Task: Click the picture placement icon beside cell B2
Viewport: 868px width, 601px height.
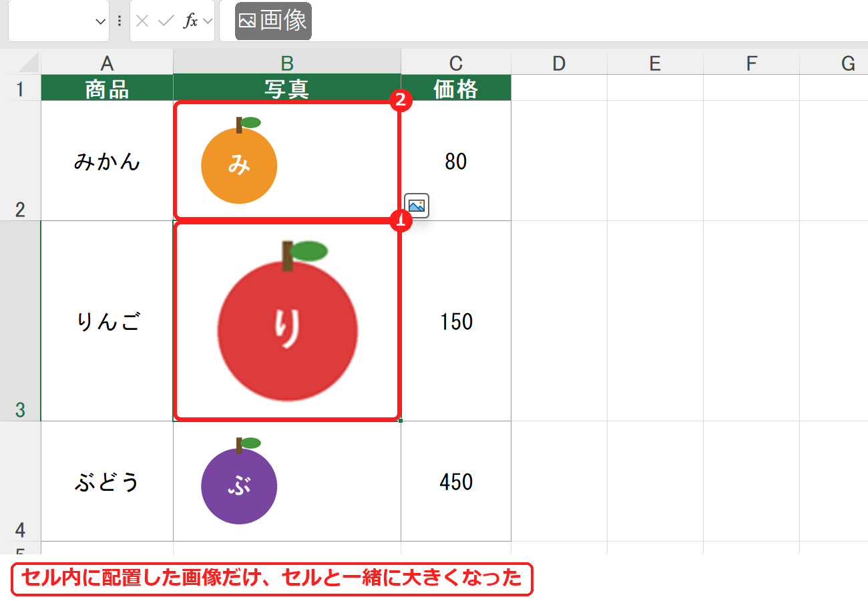Action: (x=417, y=206)
